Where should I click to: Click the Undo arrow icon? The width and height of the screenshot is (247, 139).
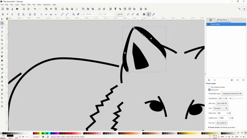[x=35, y=9]
